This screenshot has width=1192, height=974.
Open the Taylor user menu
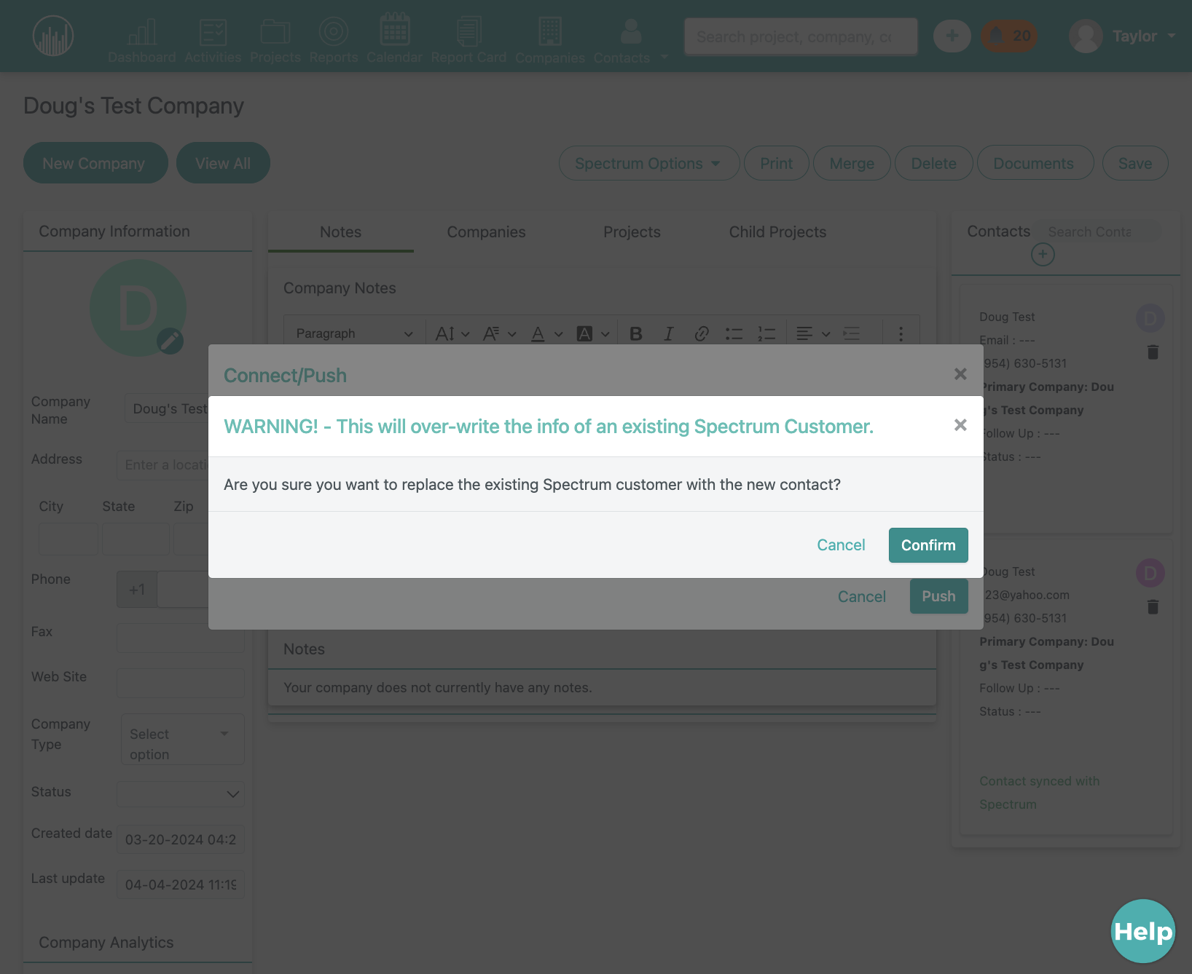(1123, 36)
